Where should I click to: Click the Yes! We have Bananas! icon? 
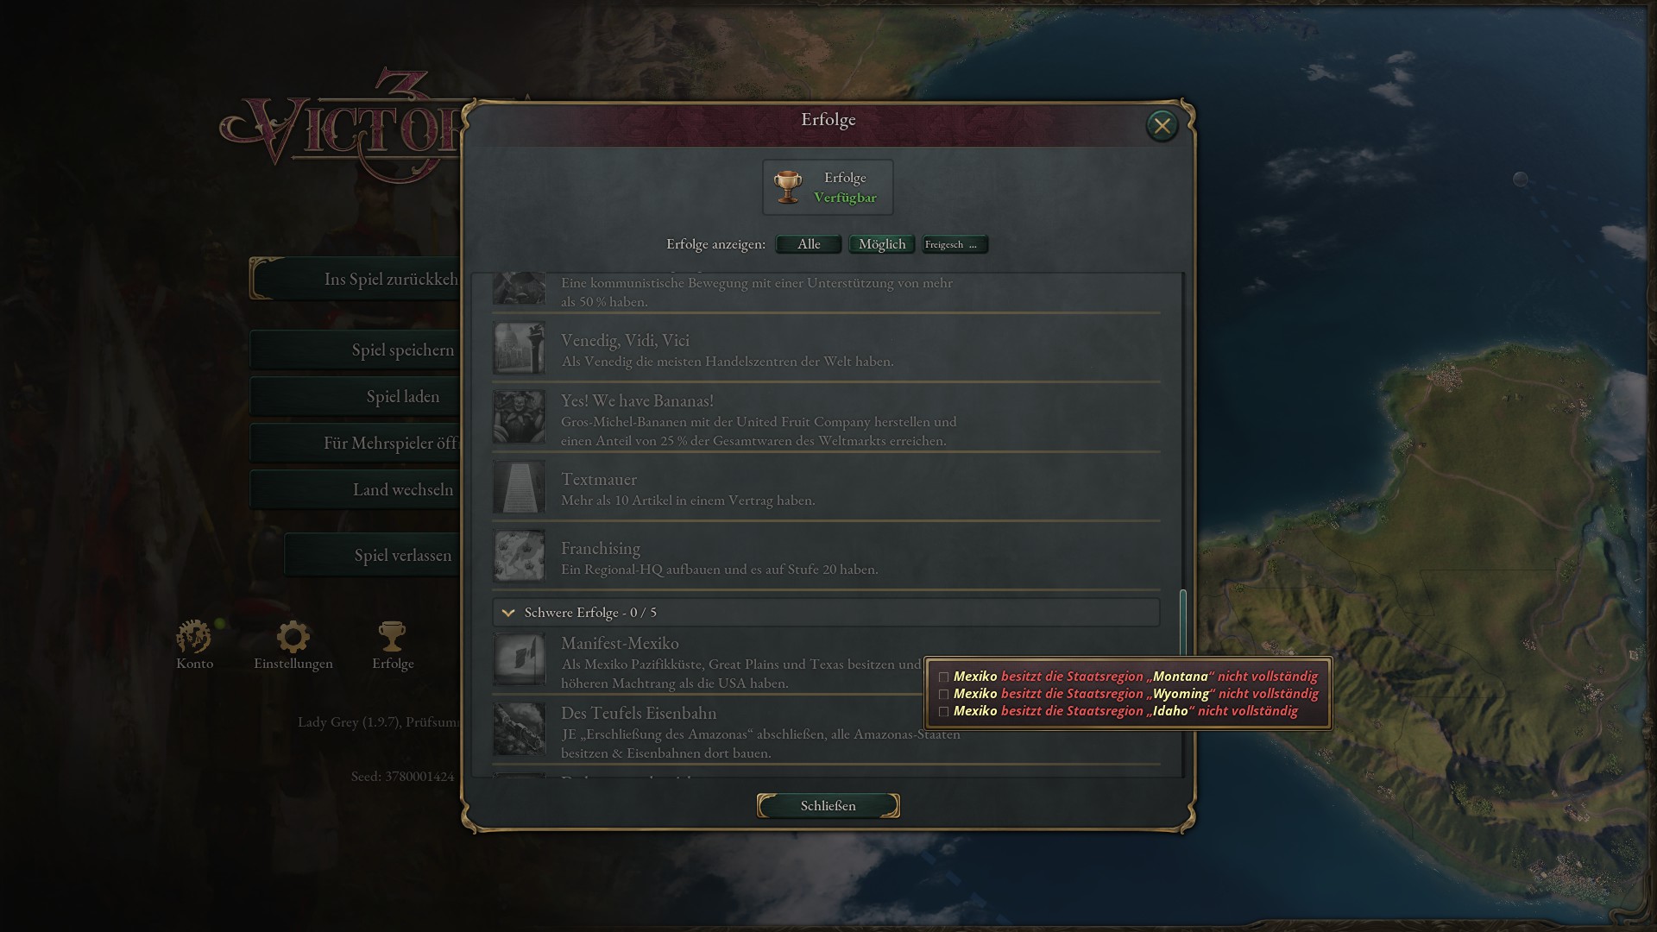click(519, 417)
